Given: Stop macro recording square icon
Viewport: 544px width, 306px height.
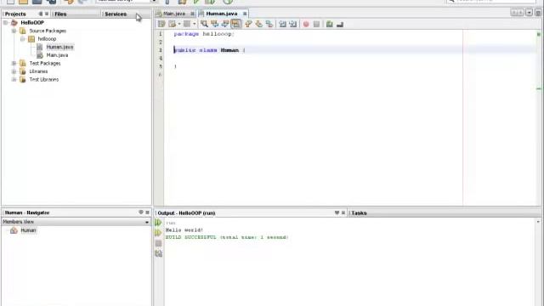Looking at the screenshot, I should point(316,24).
